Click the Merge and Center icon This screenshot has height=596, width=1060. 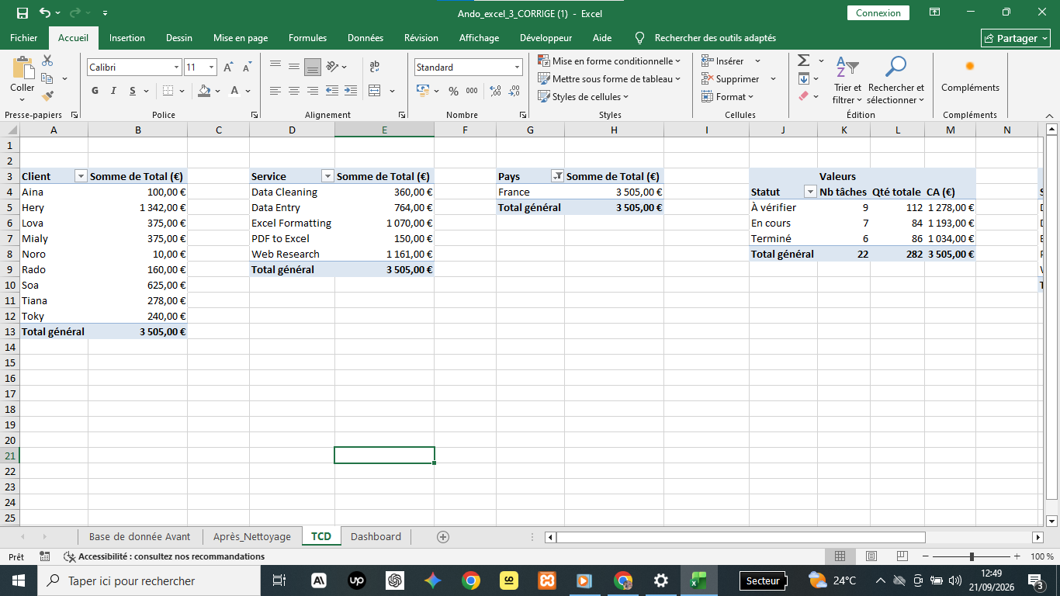pyautogui.click(x=375, y=91)
